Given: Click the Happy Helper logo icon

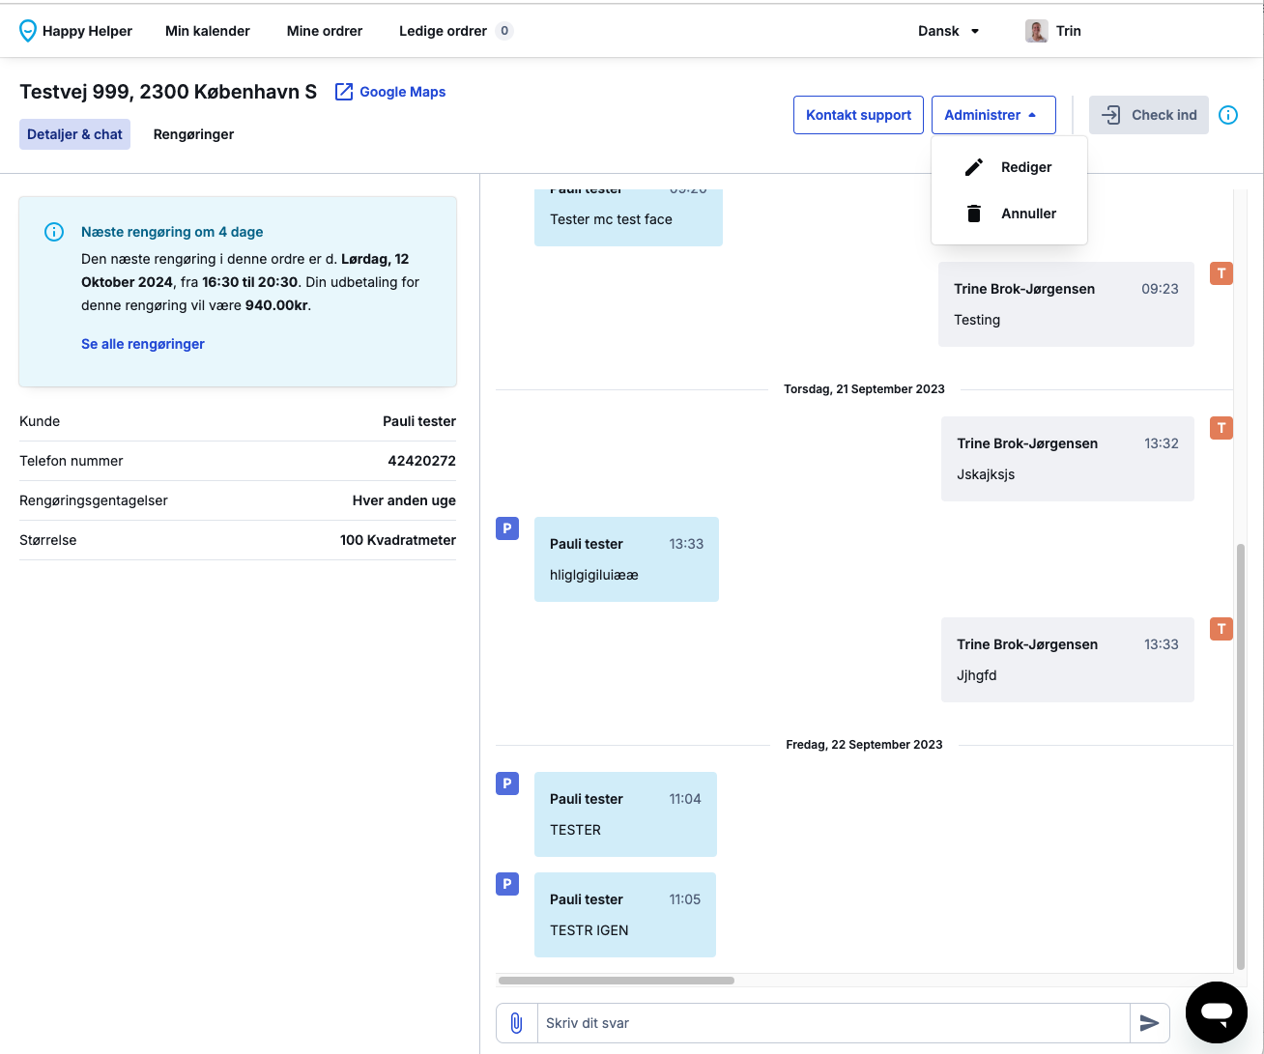Looking at the screenshot, I should [28, 31].
